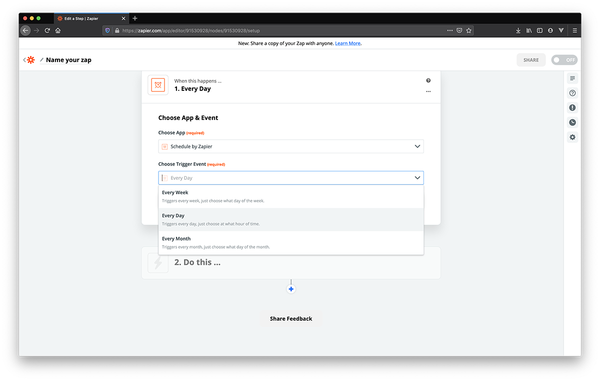Follow the Learn More link
Viewport: 600px width, 381px height.
[347, 43]
